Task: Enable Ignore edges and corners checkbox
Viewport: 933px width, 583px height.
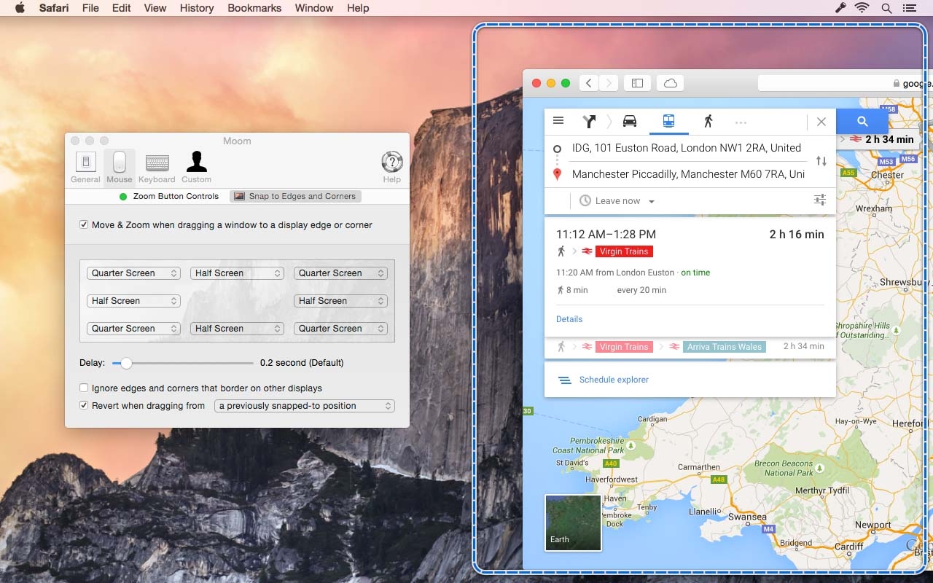Action: coord(84,388)
